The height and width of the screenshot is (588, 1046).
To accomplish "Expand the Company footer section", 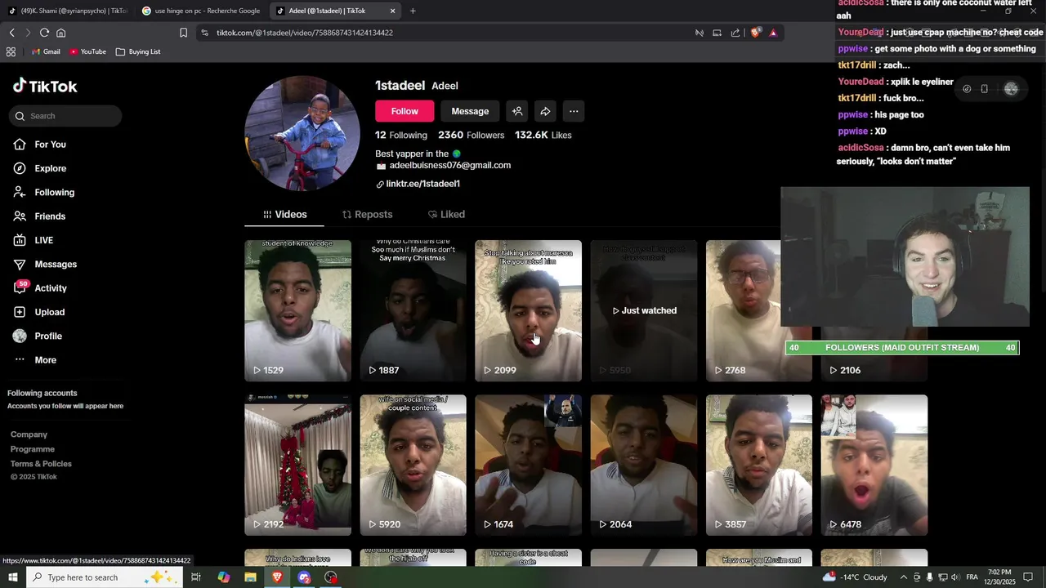I will click(29, 434).
